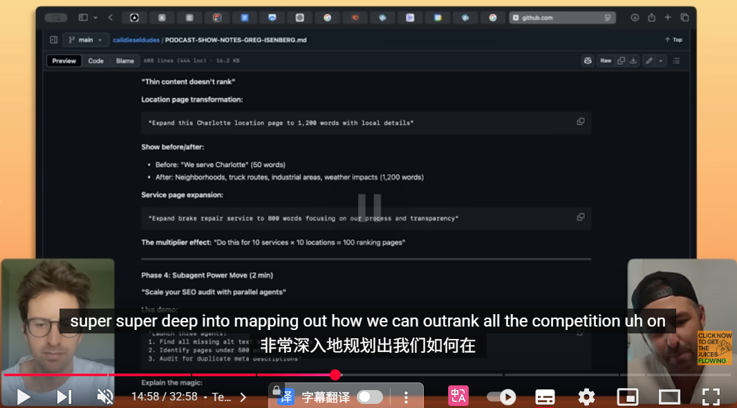Click the pink Chinese-English translation icon
The height and width of the screenshot is (408, 737).
458,396
